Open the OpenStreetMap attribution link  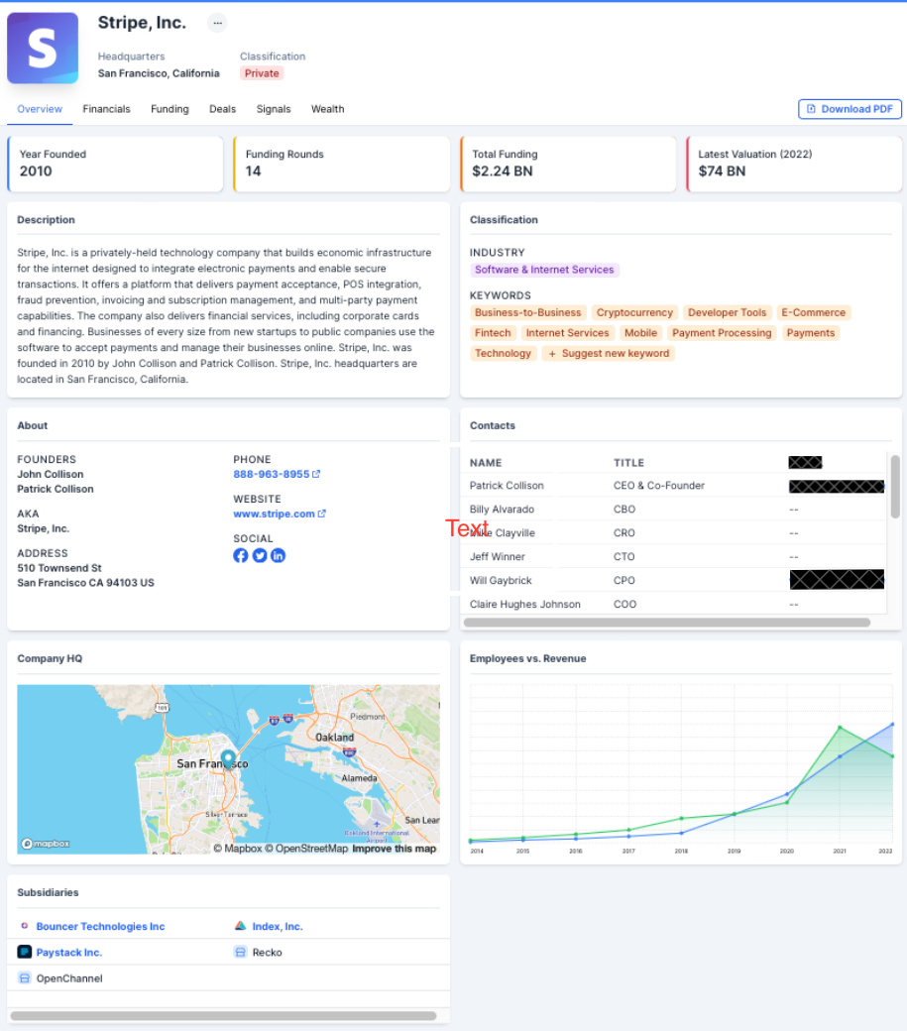pyautogui.click(x=306, y=849)
